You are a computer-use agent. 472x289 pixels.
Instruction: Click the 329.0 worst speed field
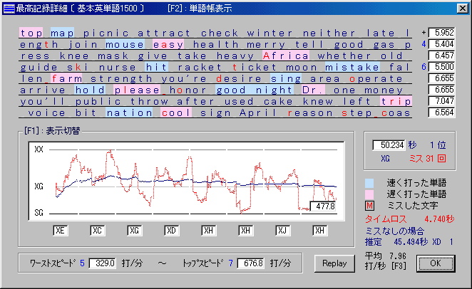click(x=103, y=263)
